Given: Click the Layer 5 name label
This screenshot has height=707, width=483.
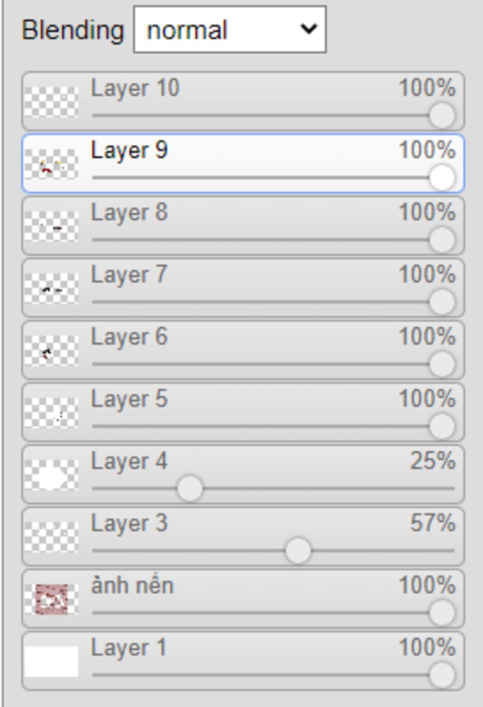Looking at the screenshot, I should (129, 399).
